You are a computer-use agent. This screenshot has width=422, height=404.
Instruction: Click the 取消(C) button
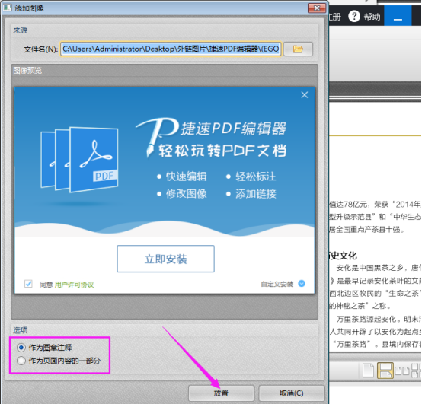(x=292, y=393)
